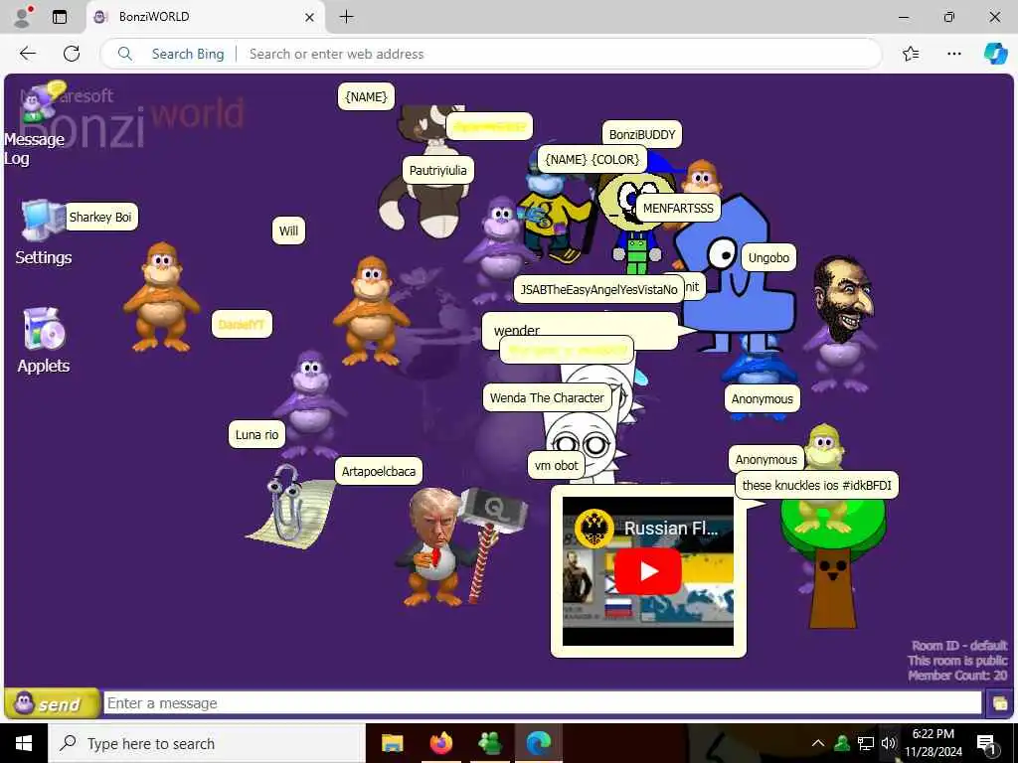Viewport: 1018px width, 763px height.
Task: Open browser Settings and more menu
Action: click(953, 54)
